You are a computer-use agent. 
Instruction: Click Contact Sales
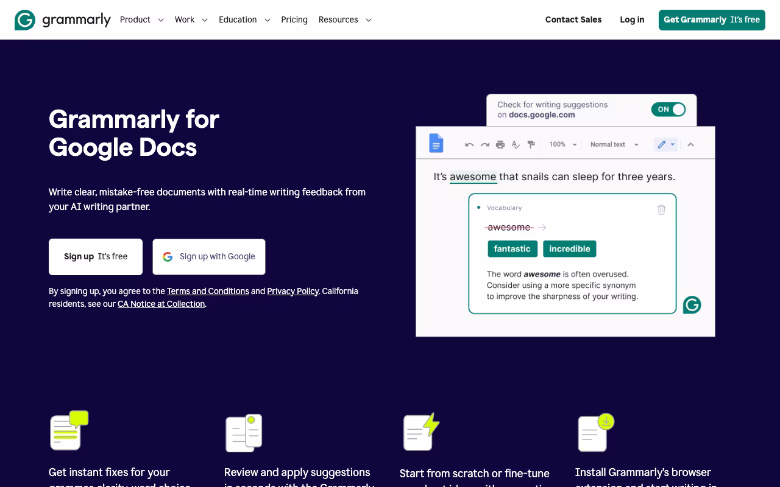[x=573, y=19]
